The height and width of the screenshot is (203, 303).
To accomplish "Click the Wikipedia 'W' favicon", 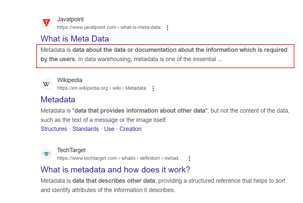I will click(x=46, y=84).
